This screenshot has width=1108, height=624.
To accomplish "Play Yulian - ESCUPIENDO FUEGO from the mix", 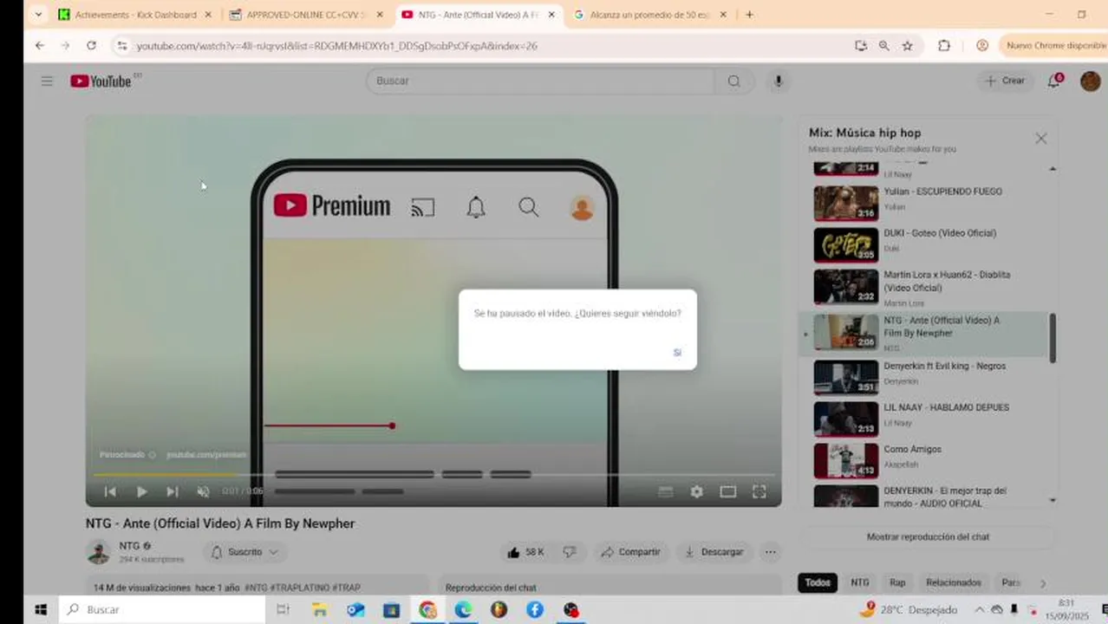I will (924, 203).
